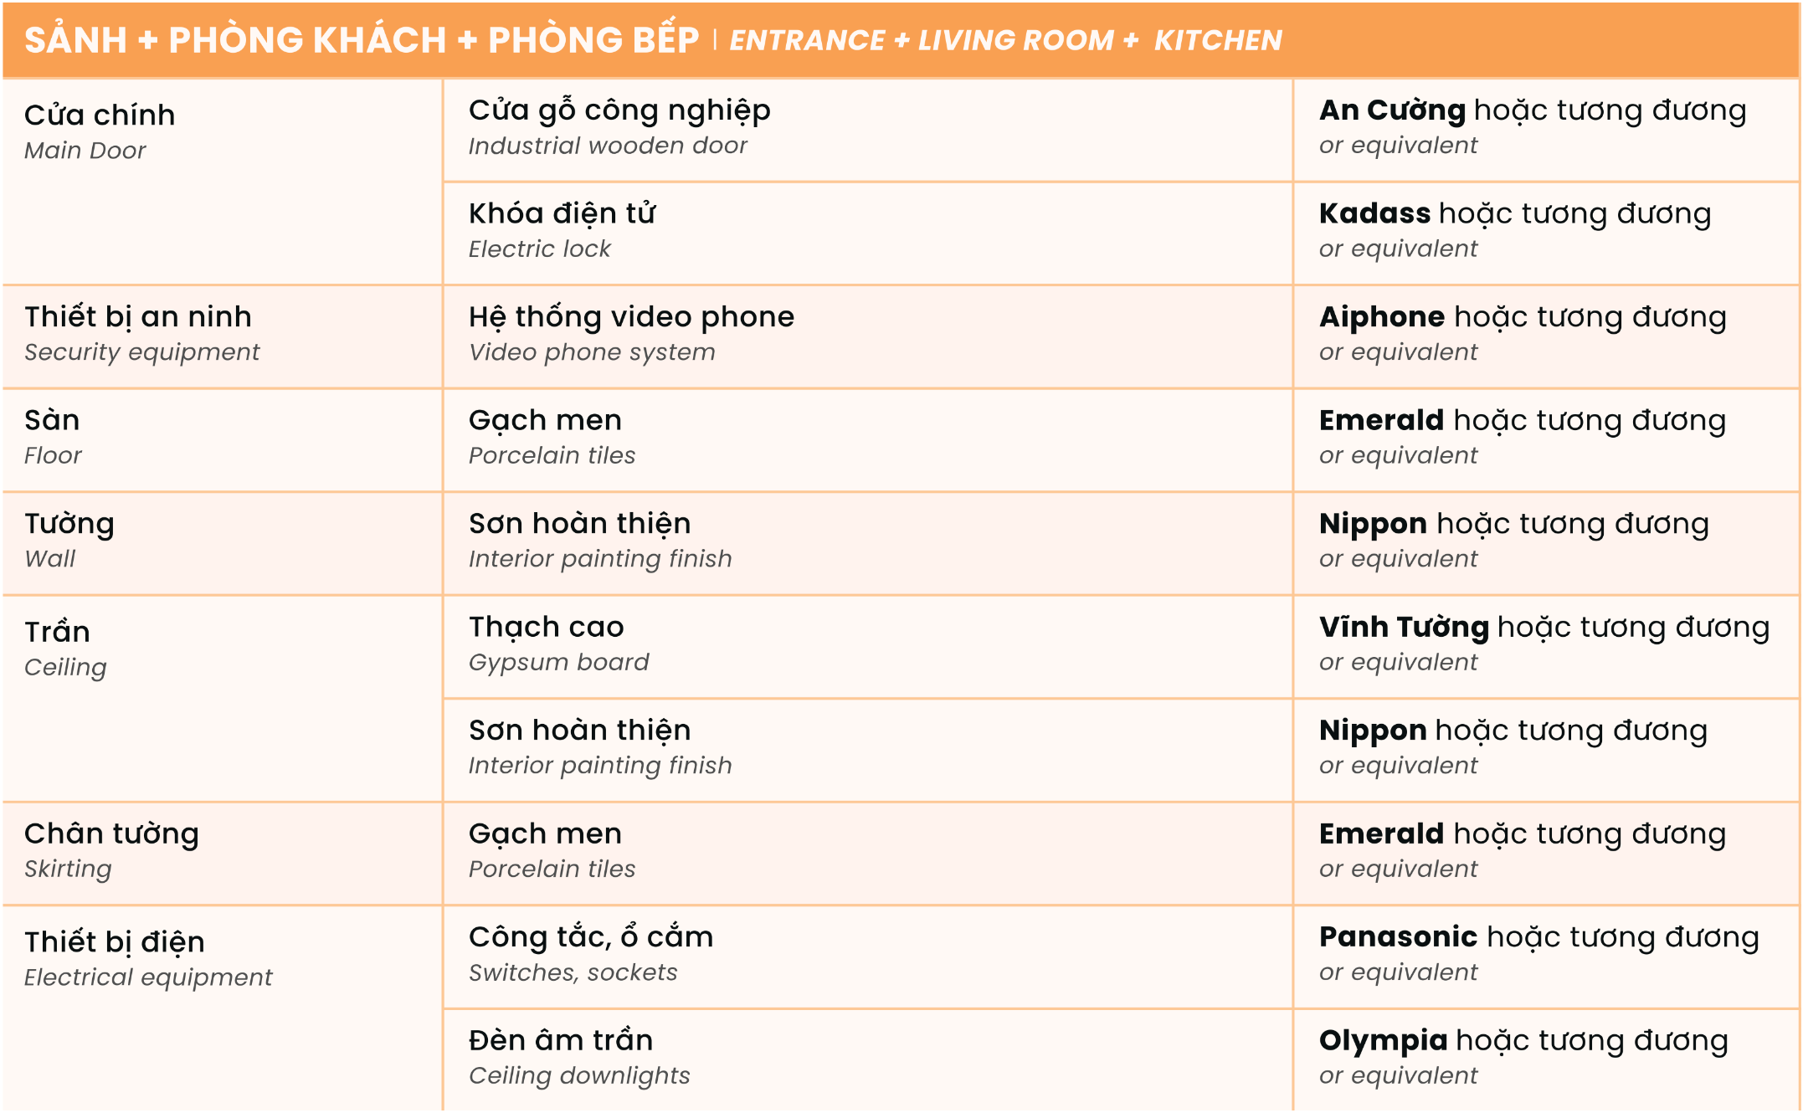Screen dimensions: 1803x1113
Task: Select 'Đèn âm trần' Ceiling downlights entry
Action: tap(561, 1041)
